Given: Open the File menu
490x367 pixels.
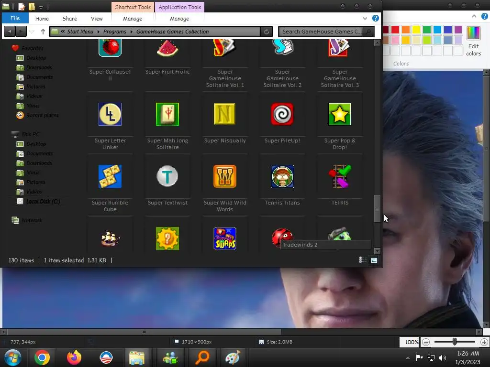Looking at the screenshot, I should coord(15,18).
